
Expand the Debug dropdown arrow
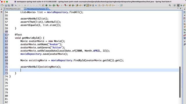tap(52, 5)
